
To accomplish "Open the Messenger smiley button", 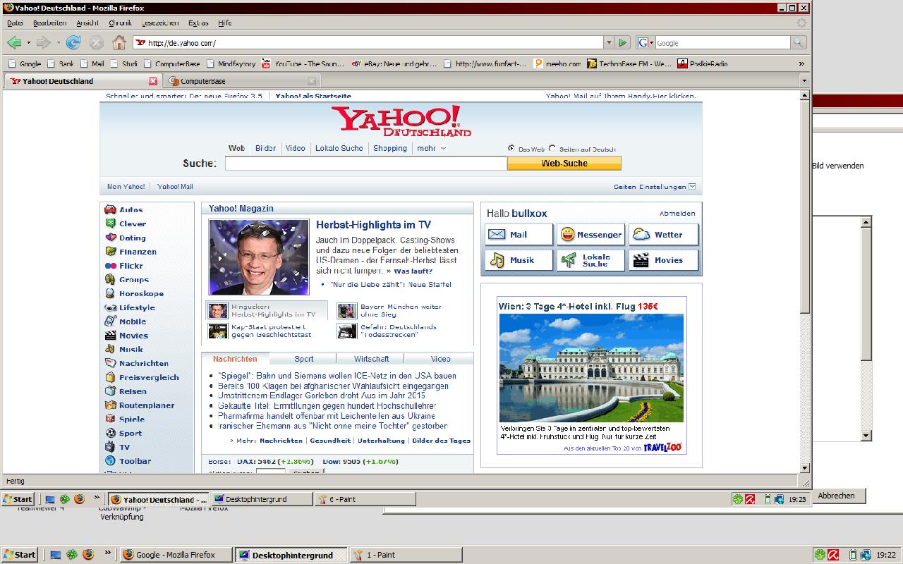I will (590, 235).
